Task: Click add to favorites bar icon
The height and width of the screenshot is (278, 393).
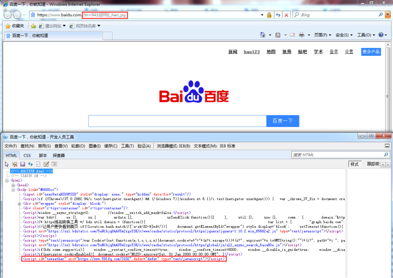Action: [33, 26]
